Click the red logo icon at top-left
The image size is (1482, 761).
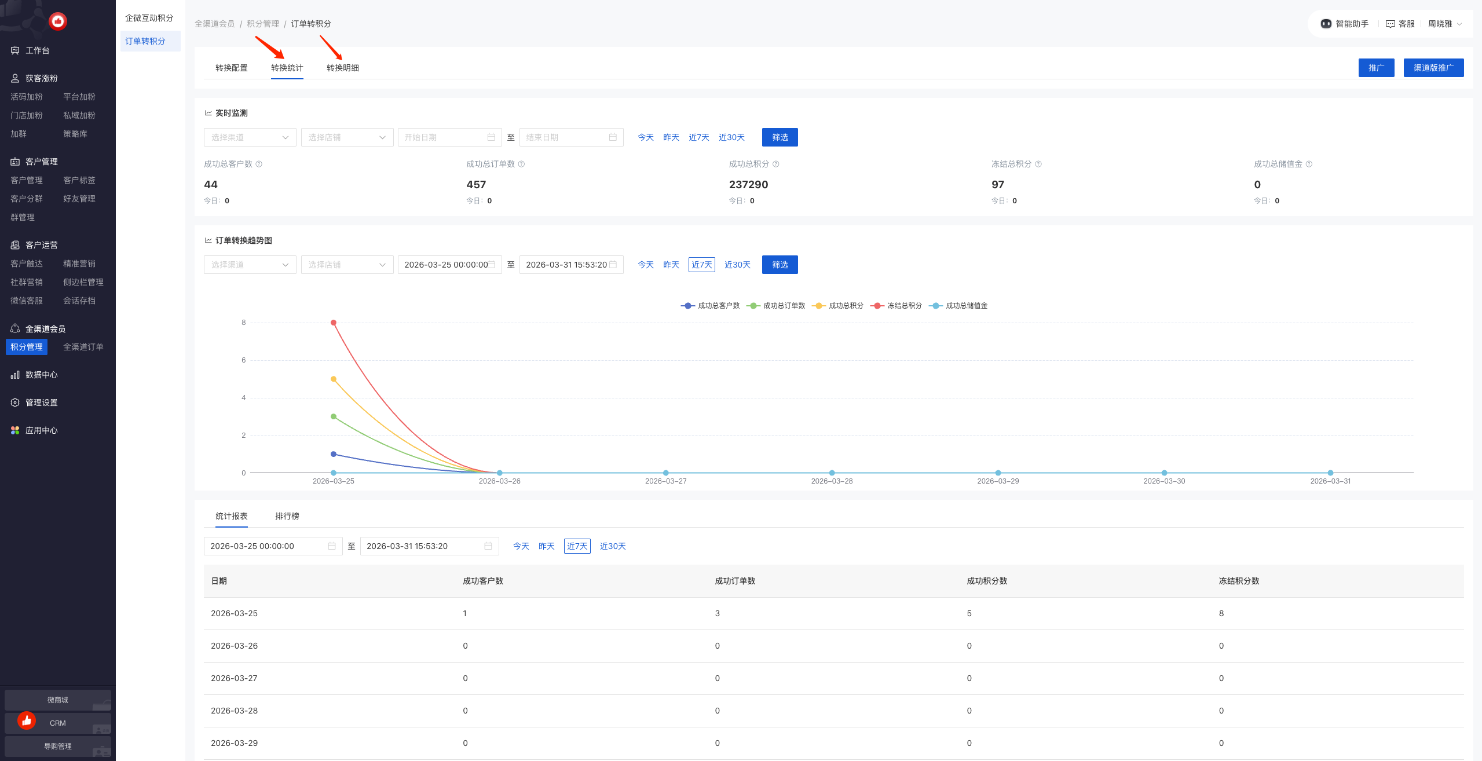coord(58,21)
